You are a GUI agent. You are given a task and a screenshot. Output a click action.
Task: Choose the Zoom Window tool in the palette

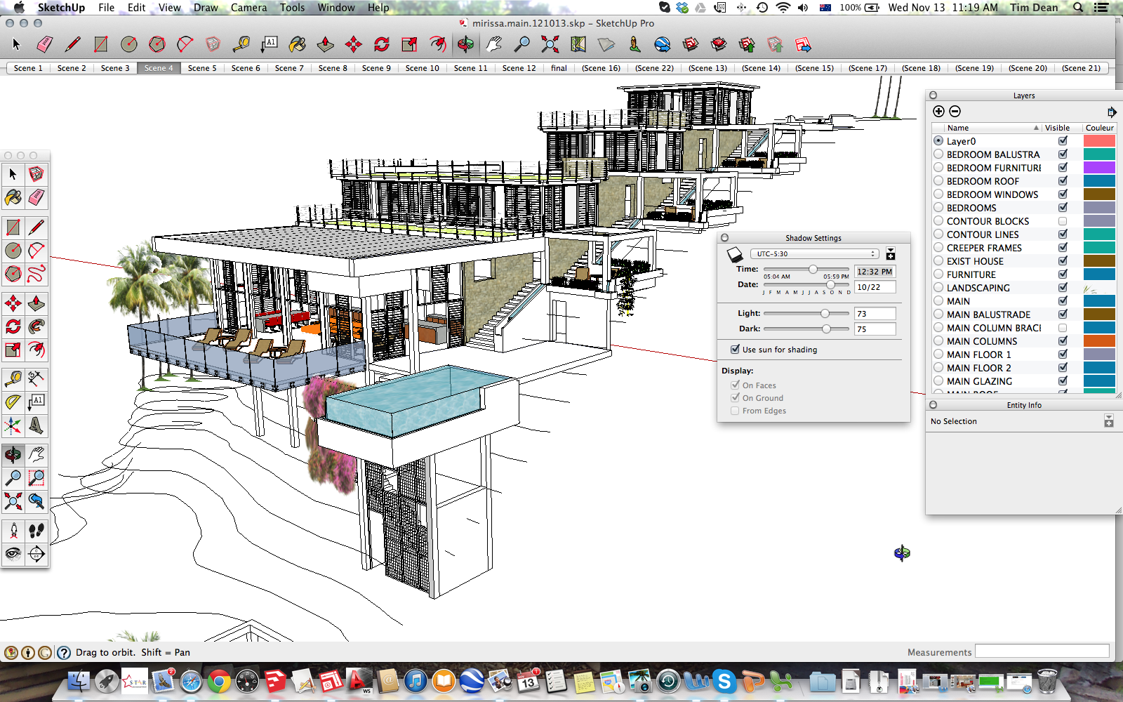36,478
